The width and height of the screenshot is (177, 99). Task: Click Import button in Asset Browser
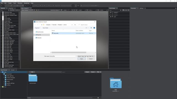(x=87, y=72)
